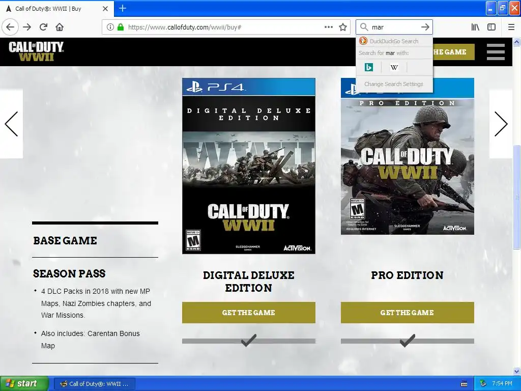Click the network tray icon near clock
521x391 pixels.
coord(483,384)
